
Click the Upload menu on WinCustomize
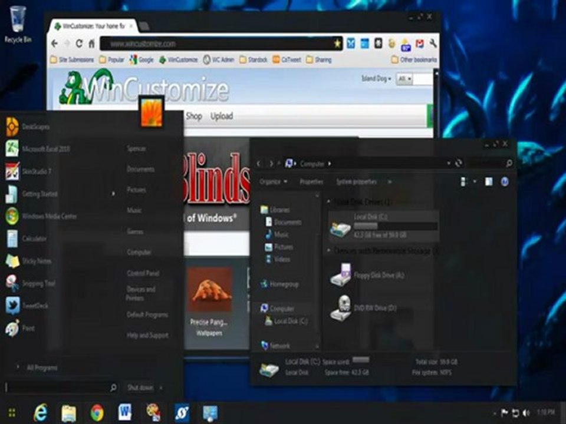pyautogui.click(x=222, y=116)
